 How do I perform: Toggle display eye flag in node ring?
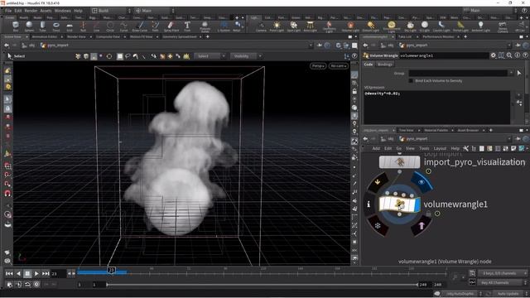tap(422, 182)
